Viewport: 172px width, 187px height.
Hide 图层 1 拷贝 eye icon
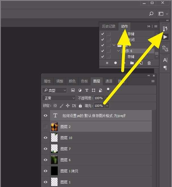(45, 171)
